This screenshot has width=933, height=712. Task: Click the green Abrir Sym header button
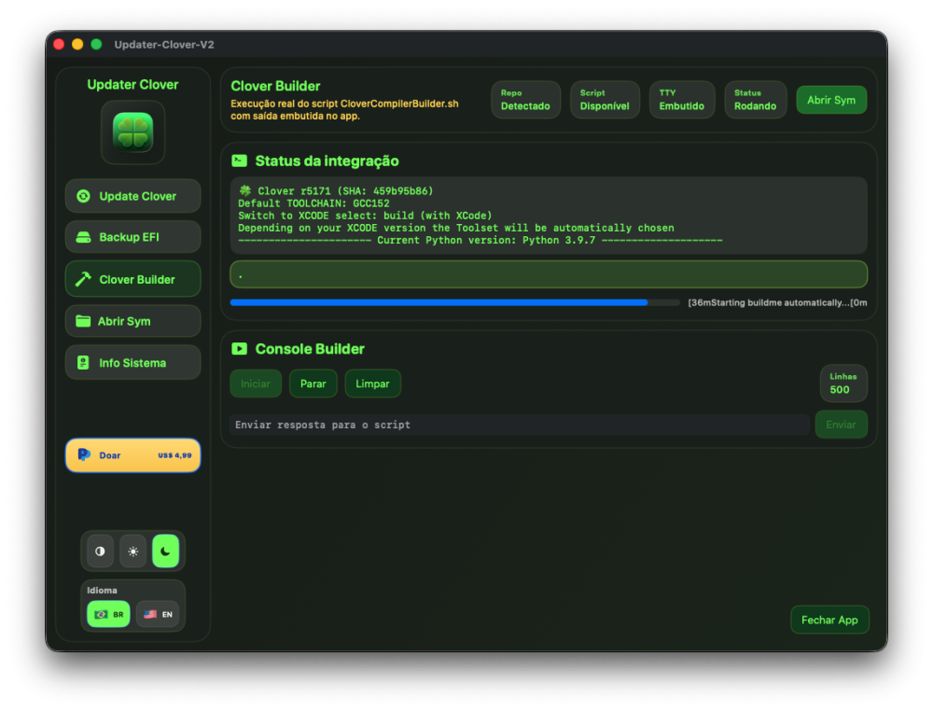pyautogui.click(x=831, y=100)
